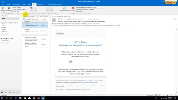
Task: Collapse the Last Week message group
Action: pyautogui.click(x=24, y=21)
